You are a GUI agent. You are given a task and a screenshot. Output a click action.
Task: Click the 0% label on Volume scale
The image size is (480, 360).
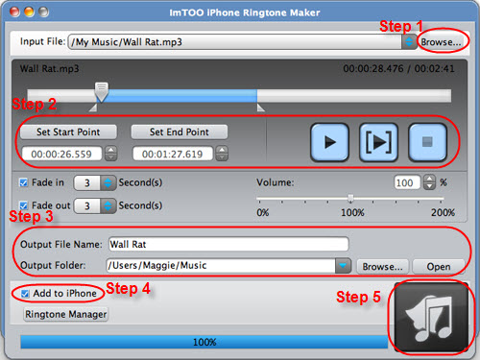pos(263,212)
